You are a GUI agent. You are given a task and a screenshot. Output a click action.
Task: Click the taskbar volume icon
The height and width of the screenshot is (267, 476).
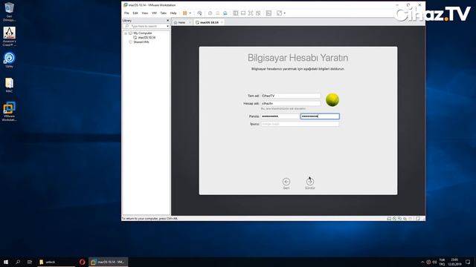coord(434,262)
